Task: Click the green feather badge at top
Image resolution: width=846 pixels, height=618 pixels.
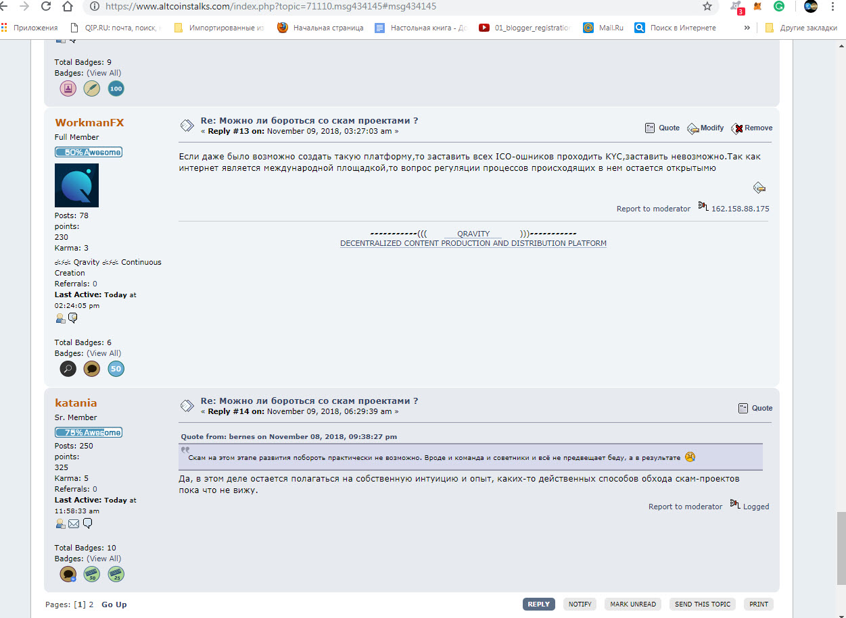Action: pyautogui.click(x=92, y=88)
